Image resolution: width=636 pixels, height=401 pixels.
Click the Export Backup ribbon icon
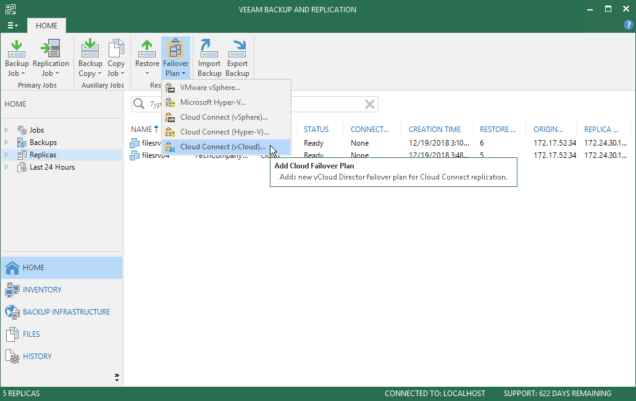coord(237,49)
